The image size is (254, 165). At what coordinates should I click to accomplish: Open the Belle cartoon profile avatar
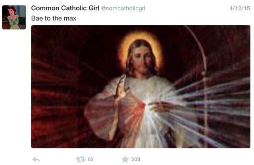coord(14,17)
